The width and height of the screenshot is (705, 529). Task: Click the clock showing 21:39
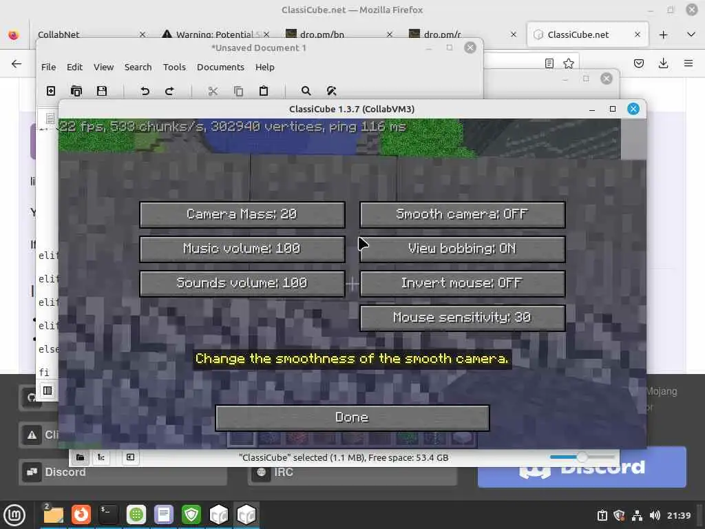[x=678, y=515]
